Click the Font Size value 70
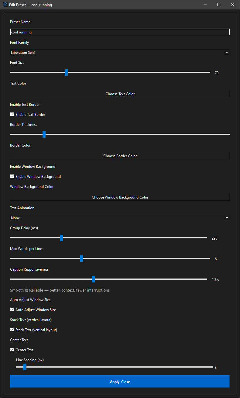This screenshot has width=240, height=398. 217,73
